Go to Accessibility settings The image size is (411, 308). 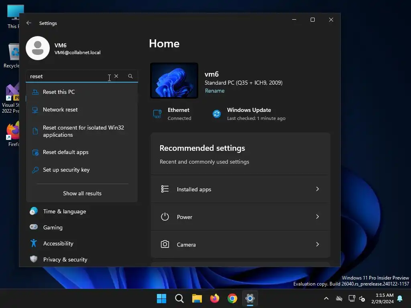[x=82, y=243]
